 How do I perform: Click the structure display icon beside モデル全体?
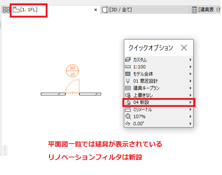pyautogui.click(x=128, y=74)
